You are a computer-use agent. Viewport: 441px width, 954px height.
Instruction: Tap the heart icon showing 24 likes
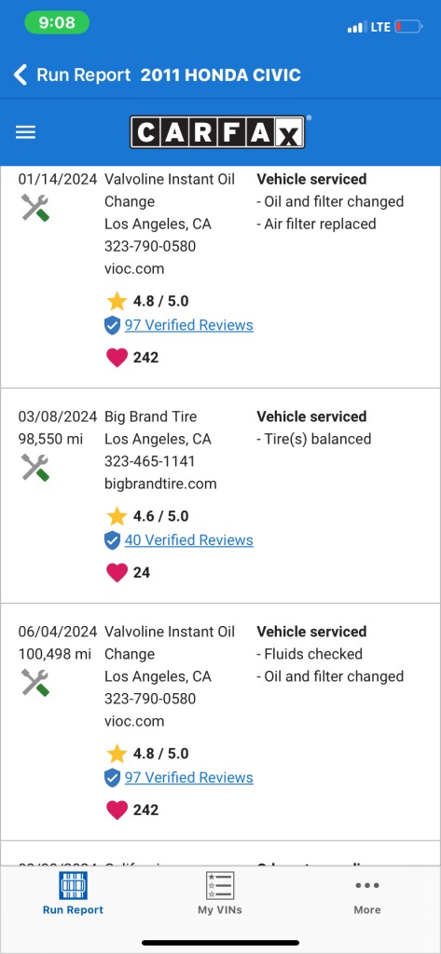tap(117, 573)
